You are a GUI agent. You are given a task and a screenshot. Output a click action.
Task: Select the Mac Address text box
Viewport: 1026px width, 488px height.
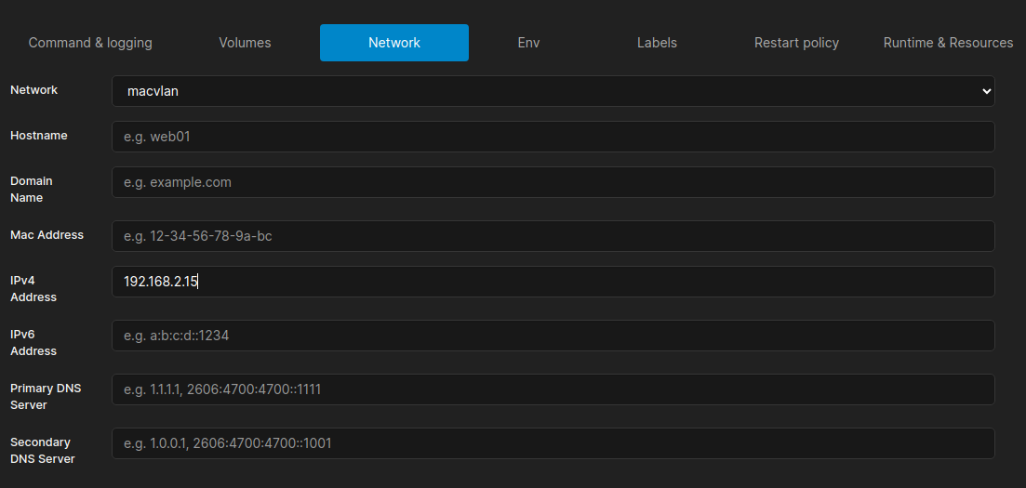click(553, 236)
